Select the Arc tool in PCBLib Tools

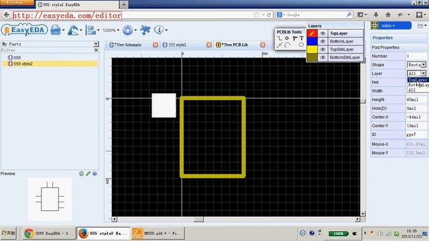287,45
